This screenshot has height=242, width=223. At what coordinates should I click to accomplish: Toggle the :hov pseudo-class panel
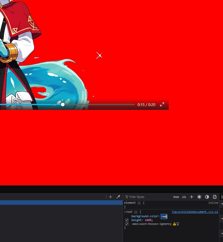pyautogui.click(x=176, y=197)
